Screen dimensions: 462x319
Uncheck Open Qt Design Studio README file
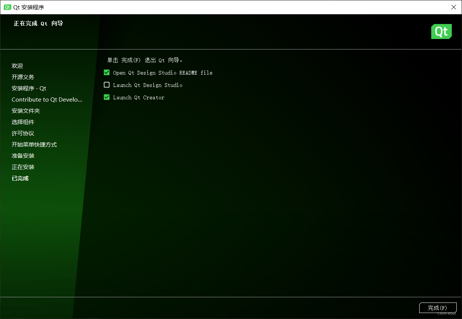107,73
